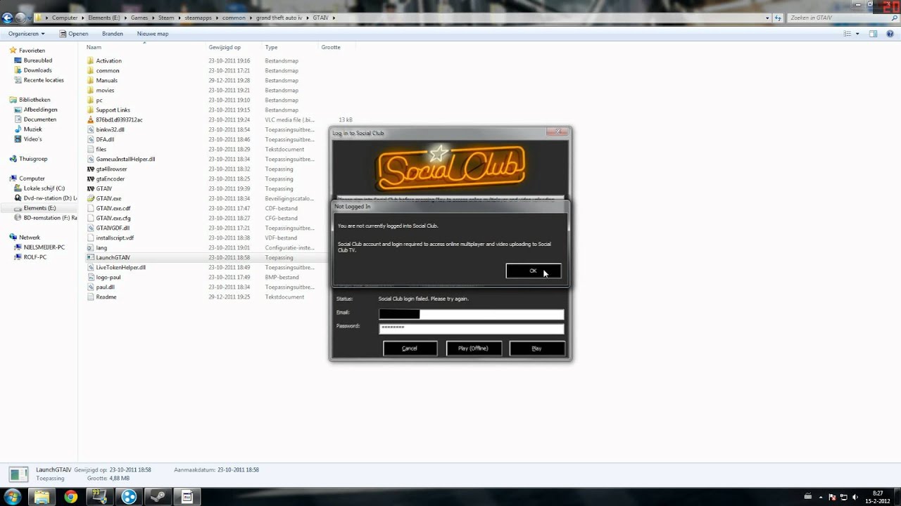The width and height of the screenshot is (901, 506).
Task: Click the Explorer back navigation arrow
Action: 8,18
